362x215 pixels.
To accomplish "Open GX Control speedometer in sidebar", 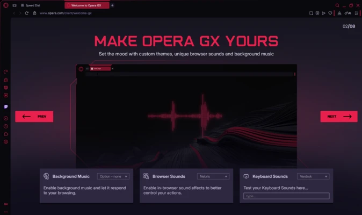I will [6, 72].
